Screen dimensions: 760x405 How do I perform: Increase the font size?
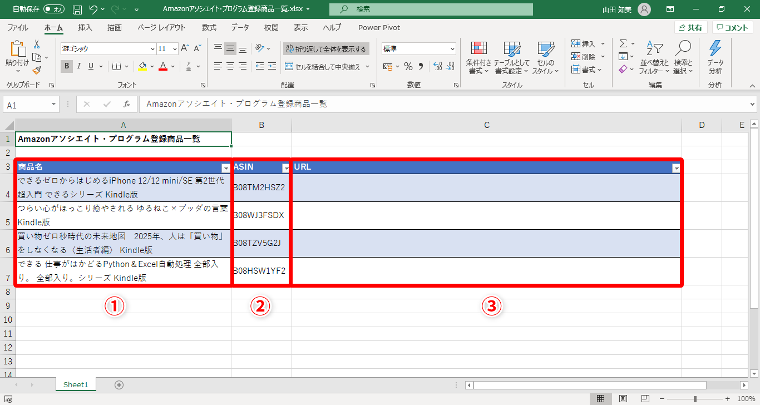185,48
